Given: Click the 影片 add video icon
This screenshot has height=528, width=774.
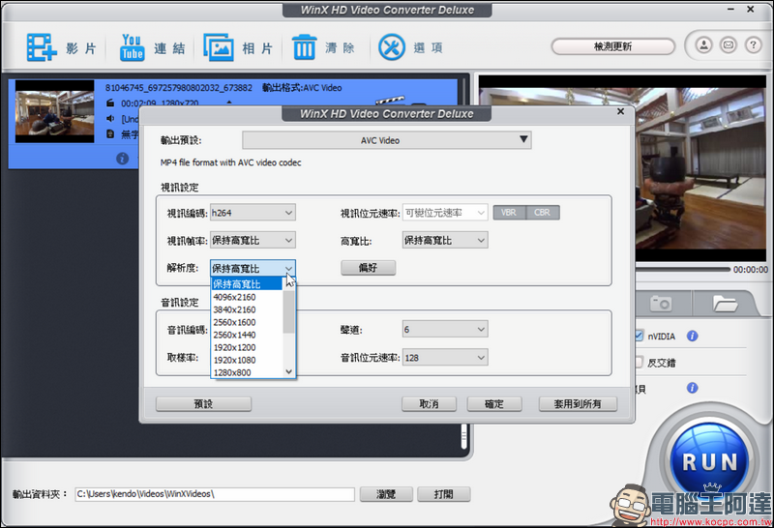Looking at the screenshot, I should pos(43,46).
